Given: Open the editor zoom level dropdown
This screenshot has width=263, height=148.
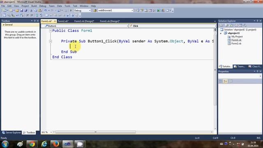Looking at the screenshot, I should [x=51, y=132].
